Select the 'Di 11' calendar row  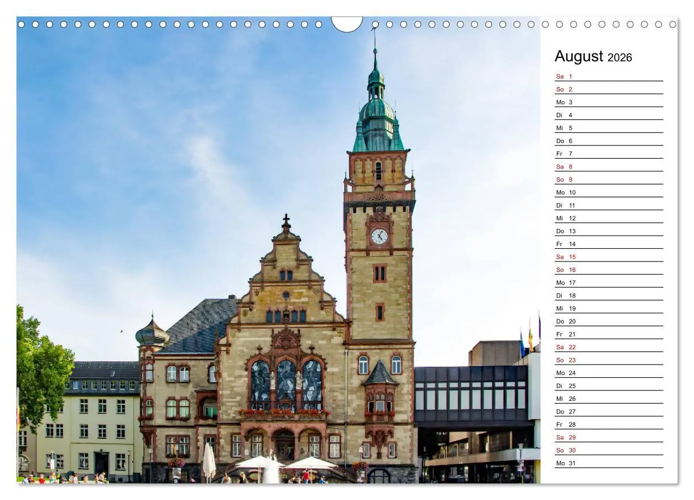[x=609, y=205]
